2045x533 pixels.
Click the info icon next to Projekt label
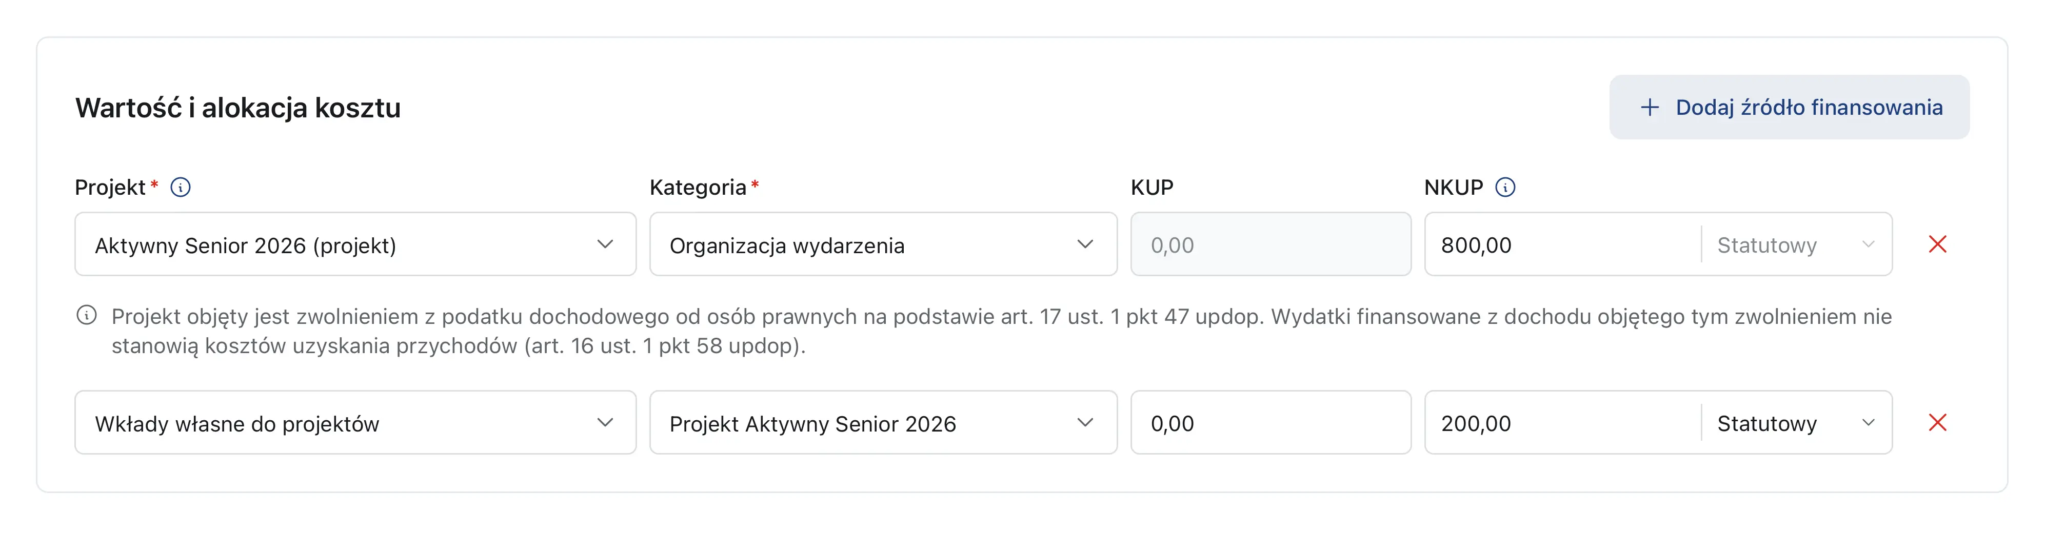(181, 187)
